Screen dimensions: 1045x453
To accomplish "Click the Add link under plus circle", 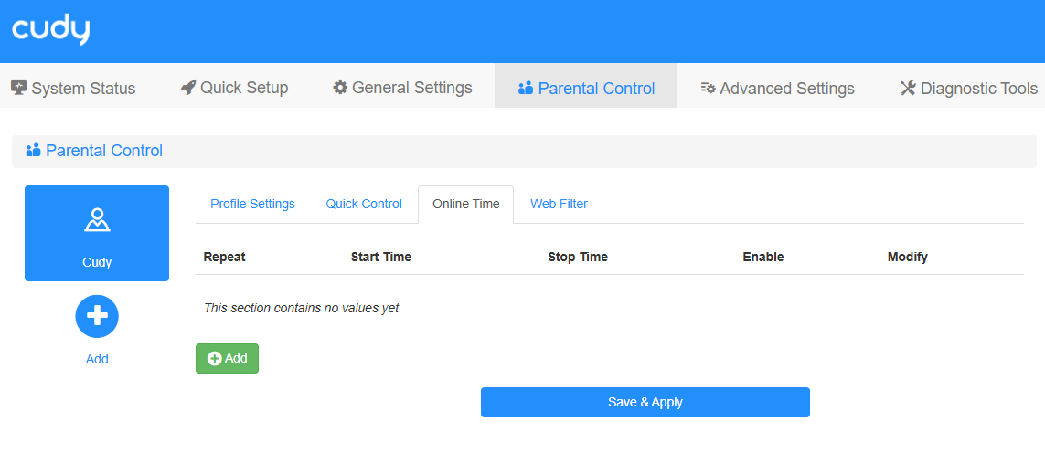I will click(97, 359).
